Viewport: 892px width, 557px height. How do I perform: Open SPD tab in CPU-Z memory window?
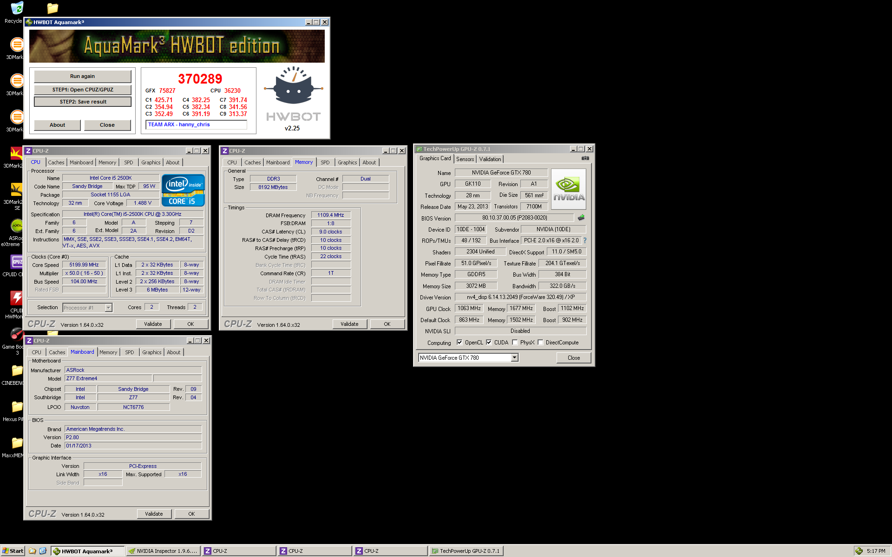pyautogui.click(x=325, y=162)
